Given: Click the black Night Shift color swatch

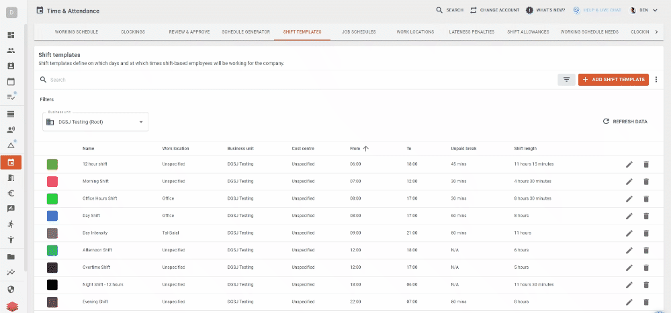Looking at the screenshot, I should (x=52, y=285).
